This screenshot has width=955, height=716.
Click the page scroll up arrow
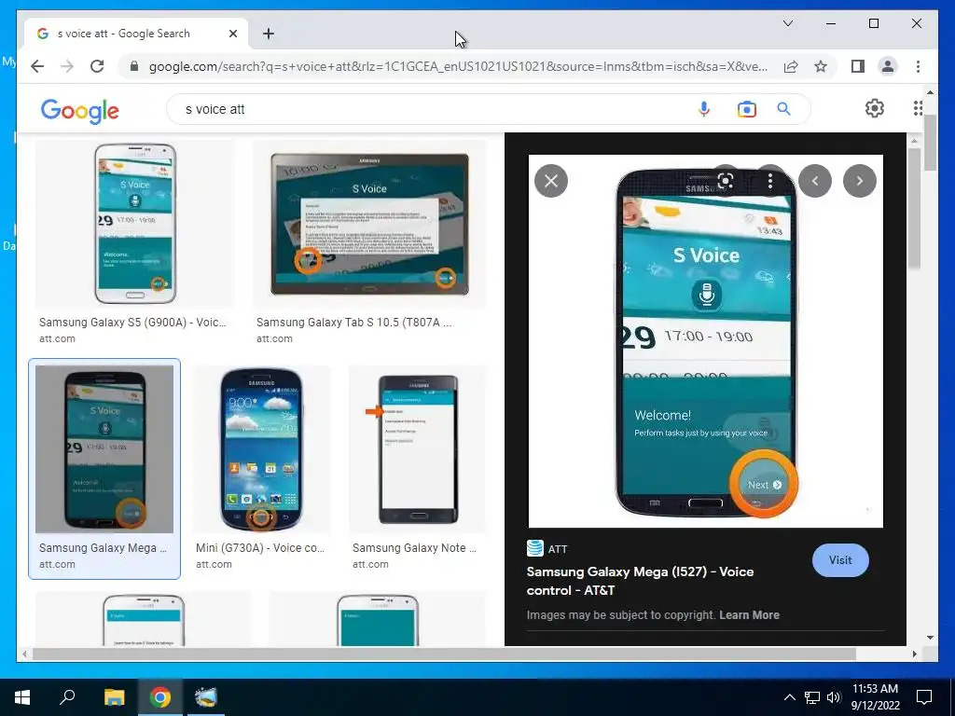click(x=930, y=93)
